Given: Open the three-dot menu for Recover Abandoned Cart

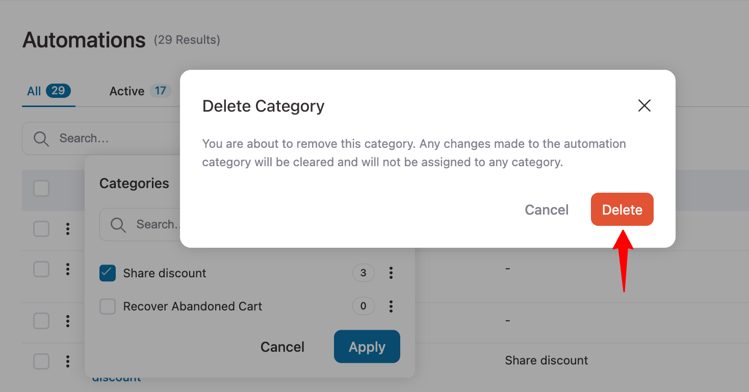Looking at the screenshot, I should 391,306.
